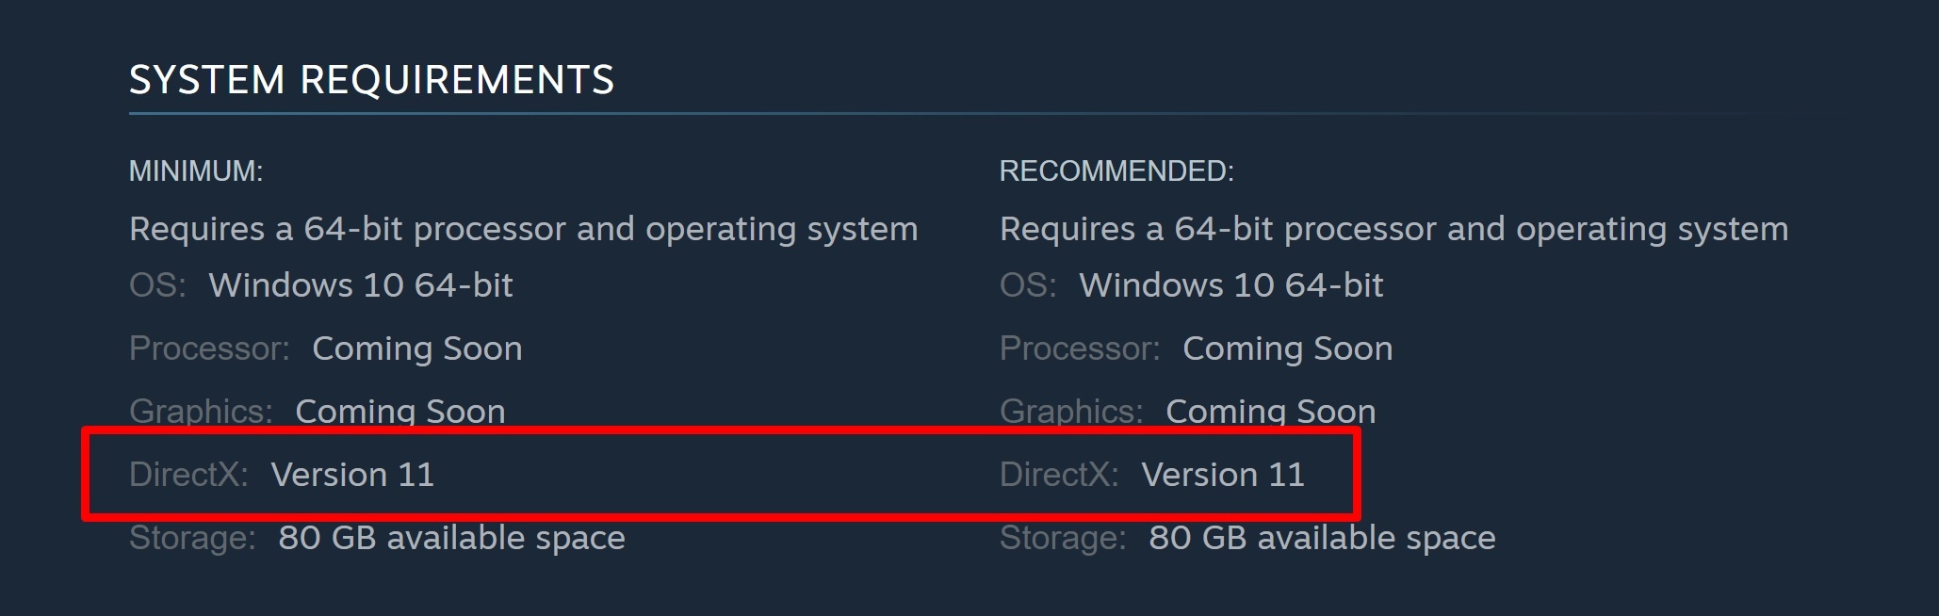The image size is (1939, 616).
Task: Click the "DirectX:" label under MINIMUM
Action: 188,475
